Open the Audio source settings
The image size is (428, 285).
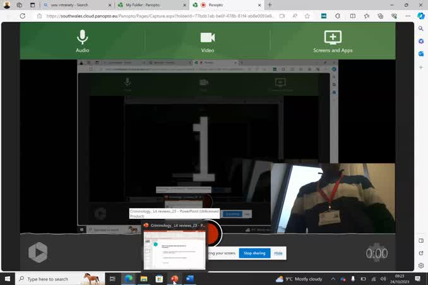82,41
